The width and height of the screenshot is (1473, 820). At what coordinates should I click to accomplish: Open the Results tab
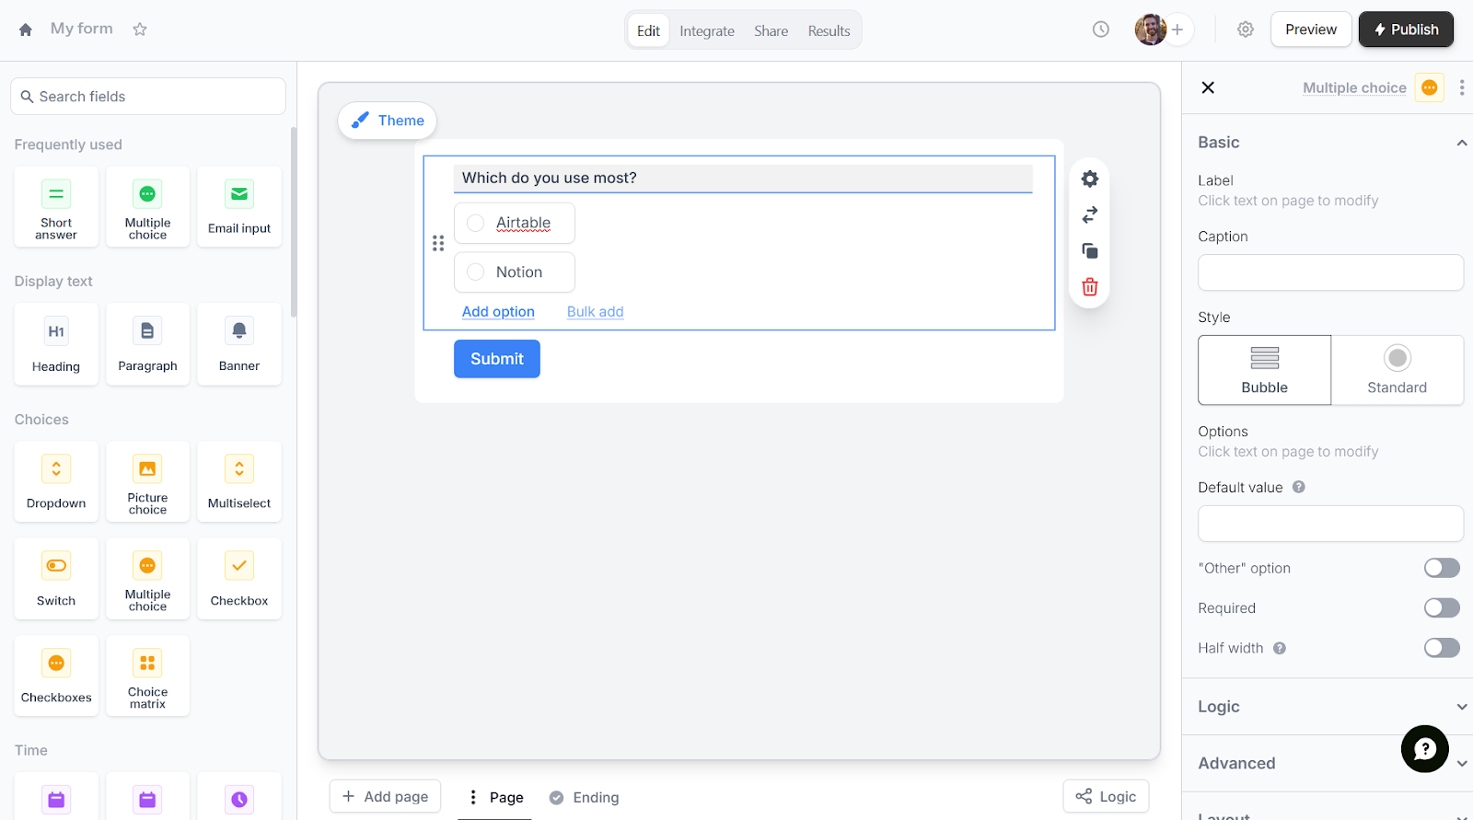click(829, 31)
